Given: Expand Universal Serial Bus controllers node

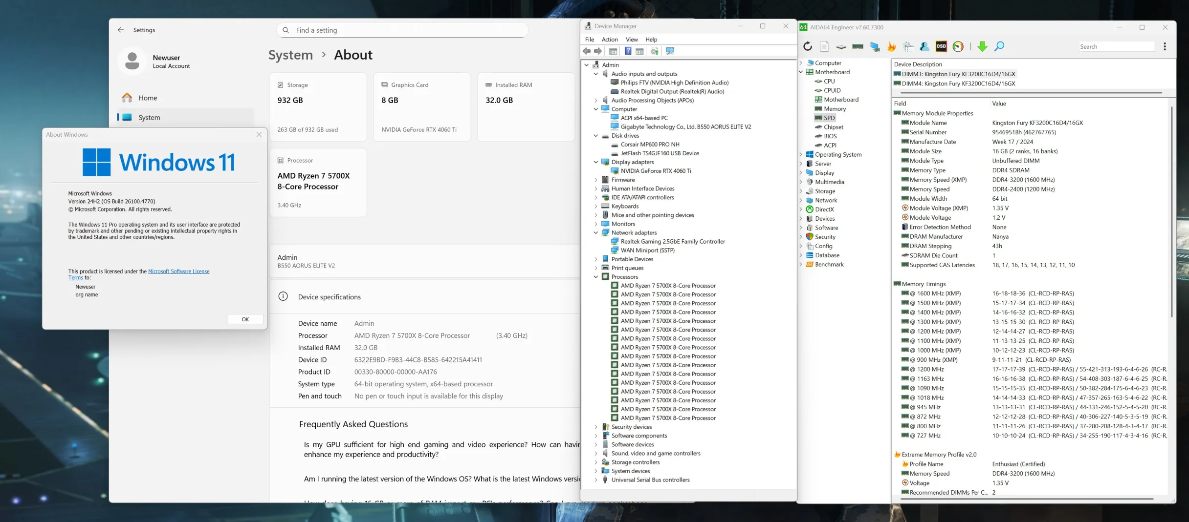Looking at the screenshot, I should click(x=595, y=480).
